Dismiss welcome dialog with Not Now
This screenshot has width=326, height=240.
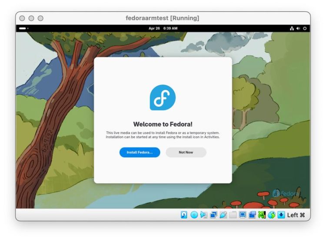[x=186, y=152]
